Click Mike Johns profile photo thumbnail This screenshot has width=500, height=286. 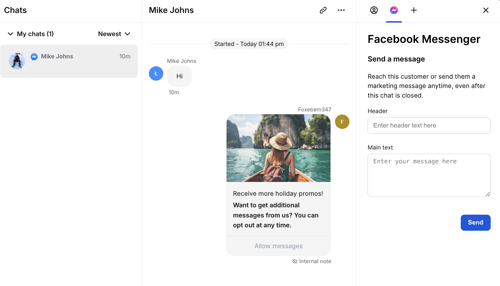click(17, 61)
